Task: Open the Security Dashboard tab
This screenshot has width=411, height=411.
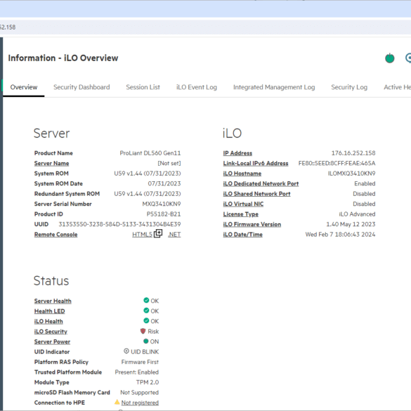Action: tap(81, 87)
